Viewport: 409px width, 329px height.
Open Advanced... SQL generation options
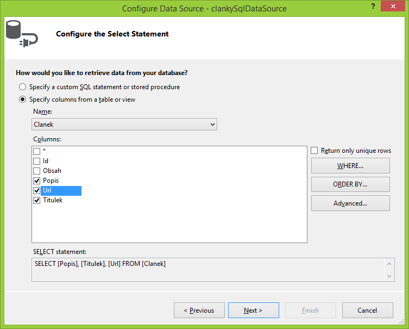pyautogui.click(x=350, y=203)
